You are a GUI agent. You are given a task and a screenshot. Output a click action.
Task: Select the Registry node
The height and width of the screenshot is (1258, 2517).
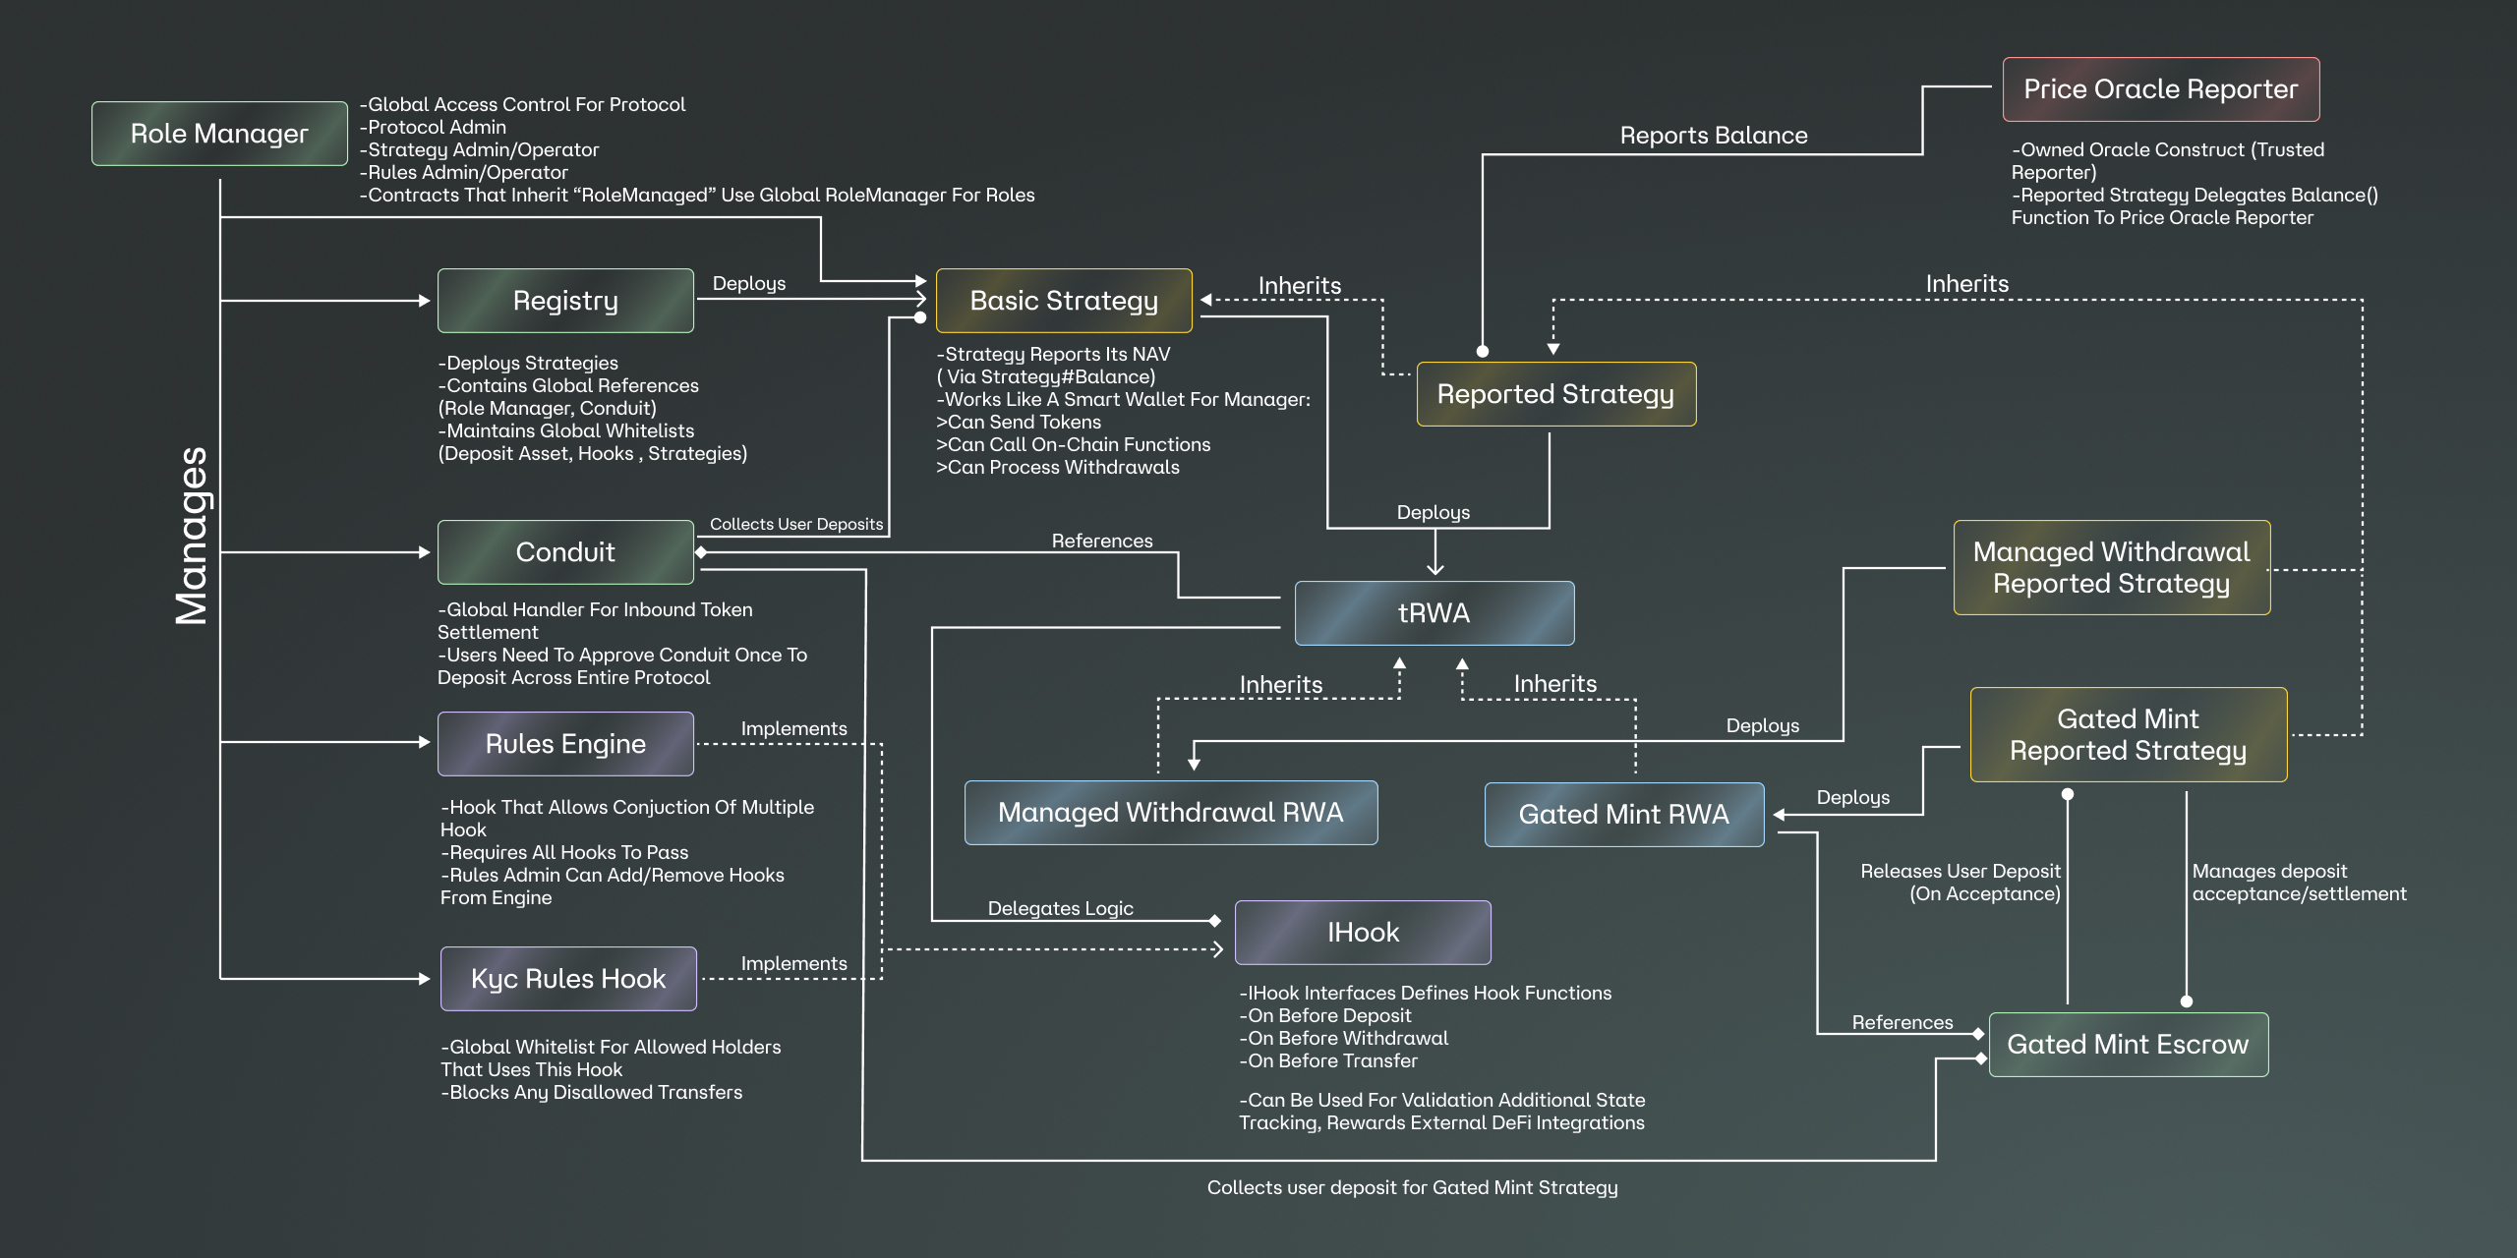[x=565, y=301]
